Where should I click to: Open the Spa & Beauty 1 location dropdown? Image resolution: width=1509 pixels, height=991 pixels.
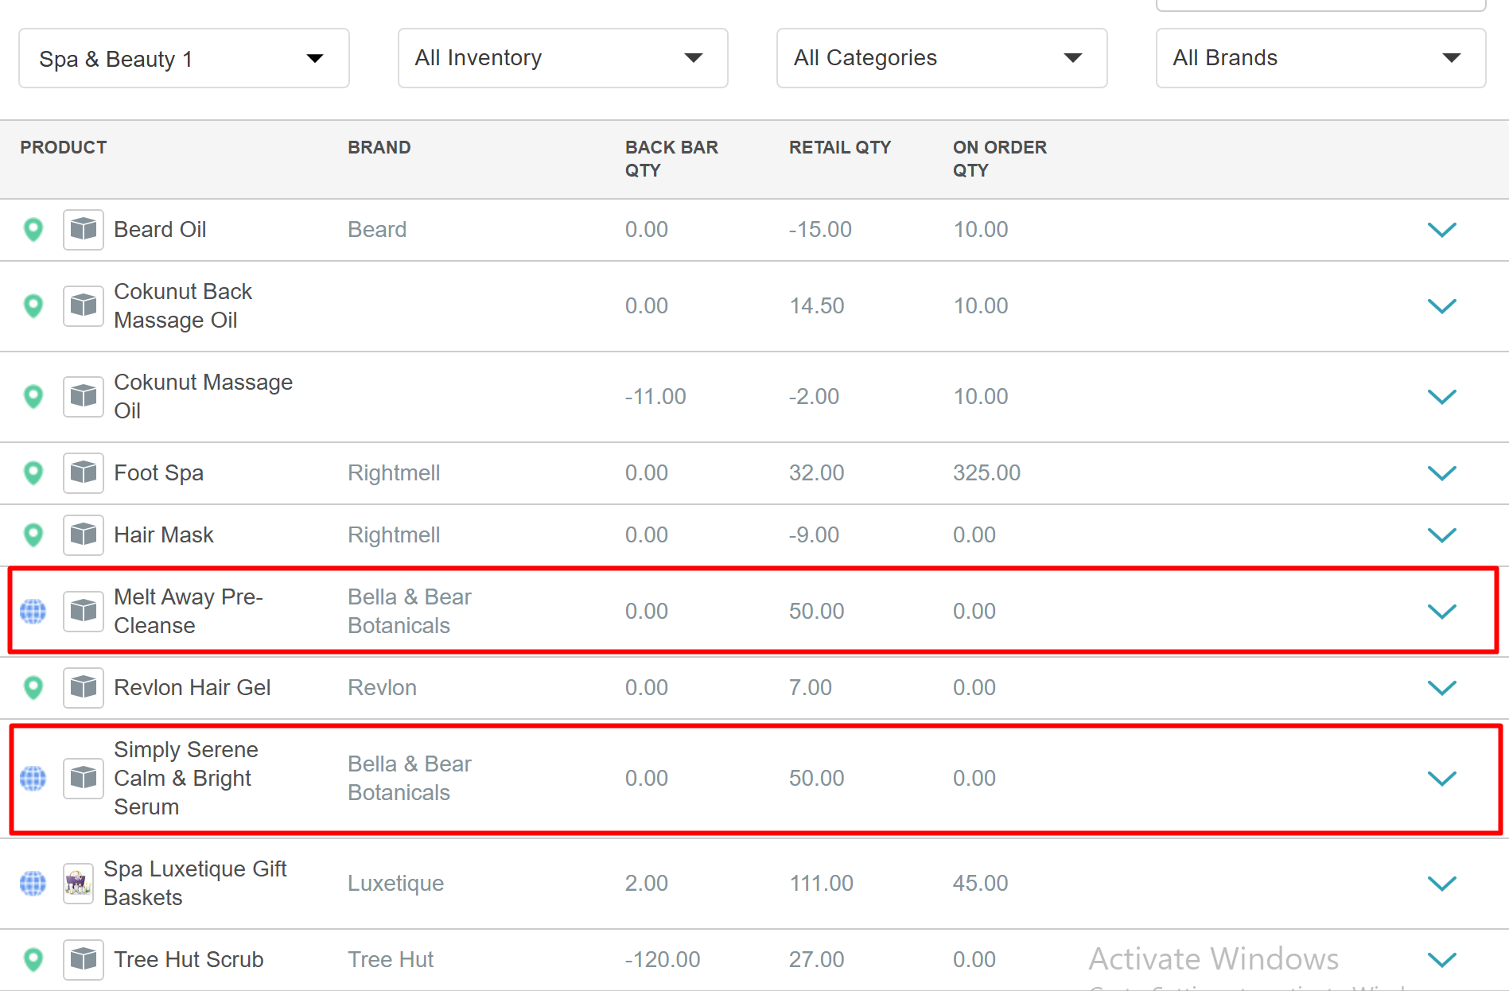pos(184,58)
